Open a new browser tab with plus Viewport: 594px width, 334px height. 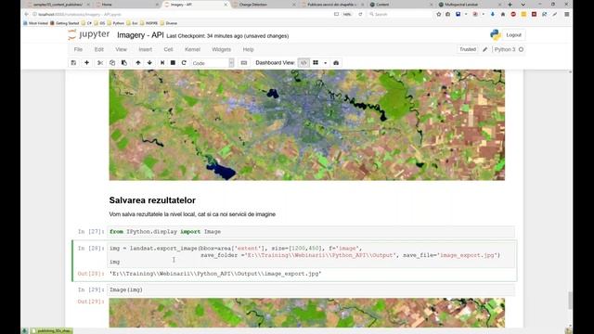(x=510, y=5)
